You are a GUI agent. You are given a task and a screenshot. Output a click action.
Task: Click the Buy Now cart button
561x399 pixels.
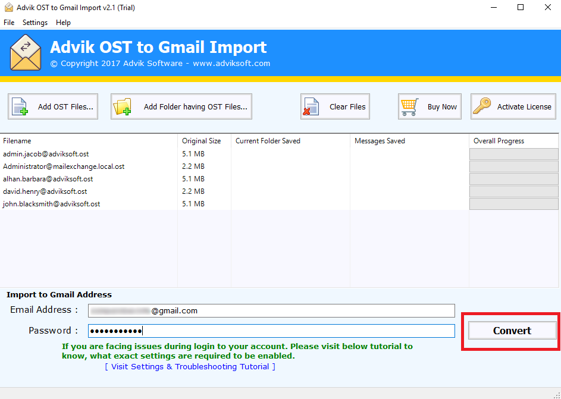[x=430, y=106]
